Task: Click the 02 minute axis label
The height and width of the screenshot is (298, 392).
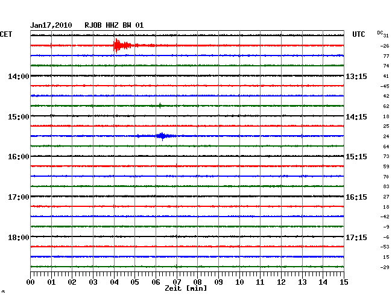Action: 72,282
